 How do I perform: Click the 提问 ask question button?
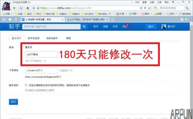coord(151,26)
